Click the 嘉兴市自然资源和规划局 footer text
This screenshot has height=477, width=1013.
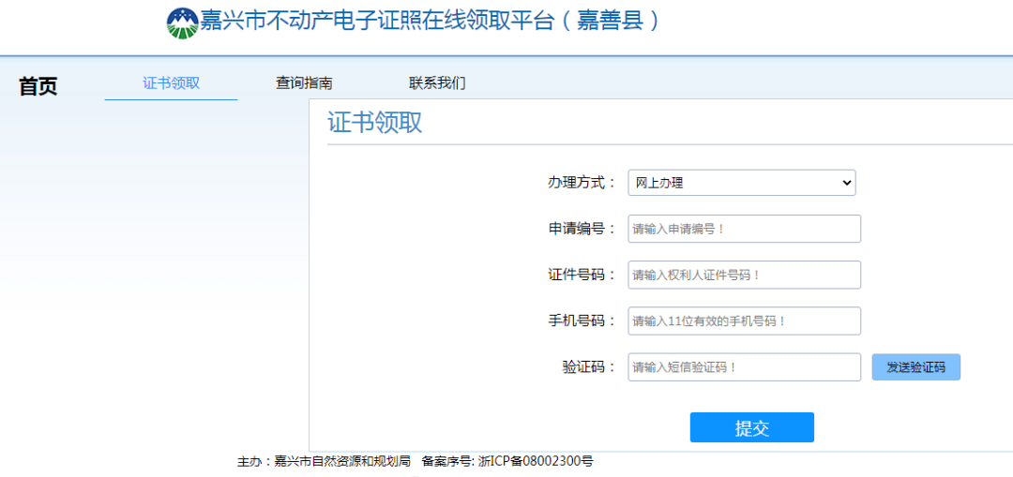tap(341, 461)
